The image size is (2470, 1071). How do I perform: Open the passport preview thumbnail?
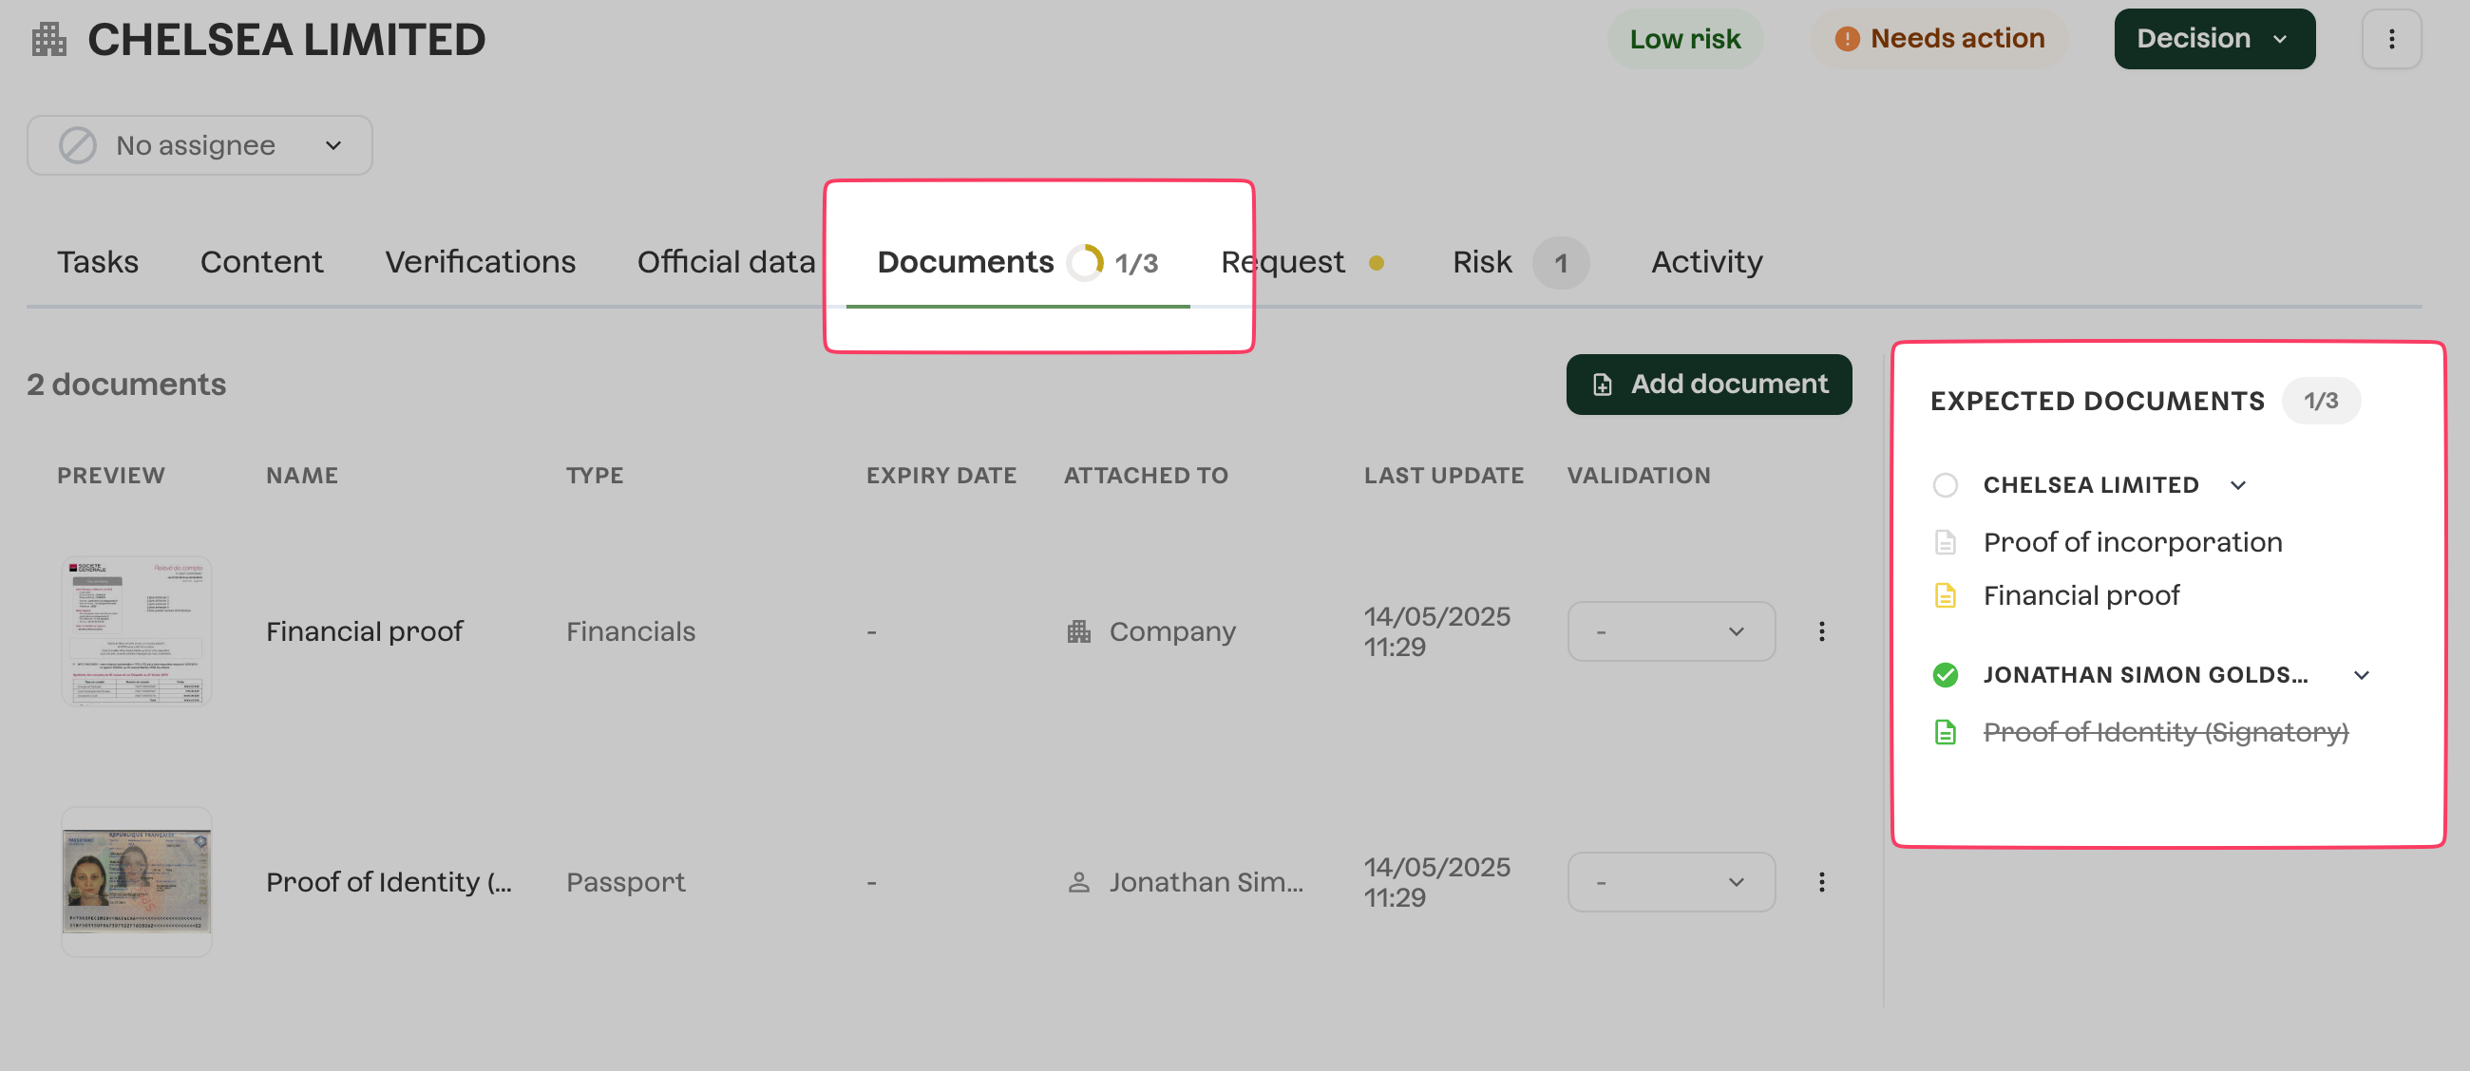136,881
